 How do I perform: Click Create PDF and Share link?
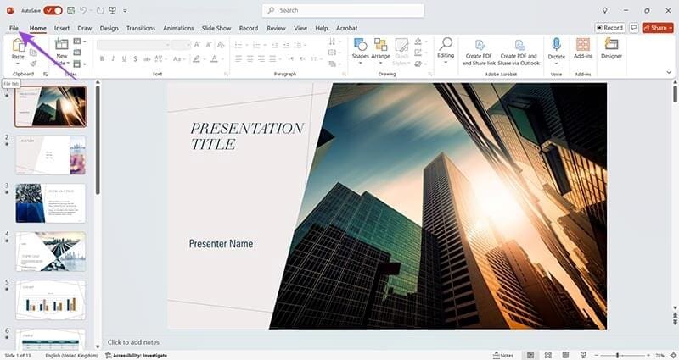tap(479, 52)
